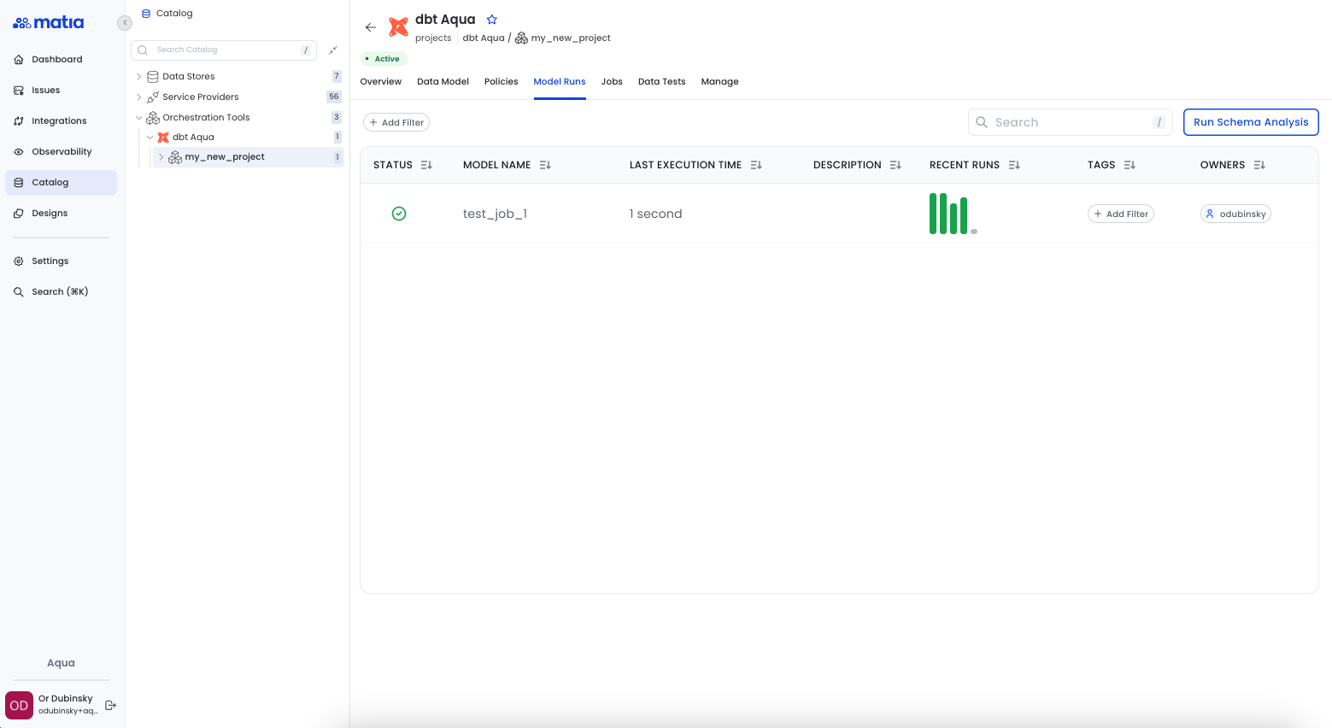The width and height of the screenshot is (1332, 728).
Task: Open the Designs page
Action: coord(61,213)
